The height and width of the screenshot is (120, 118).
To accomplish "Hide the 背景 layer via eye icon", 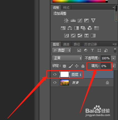I will coord(55,82).
